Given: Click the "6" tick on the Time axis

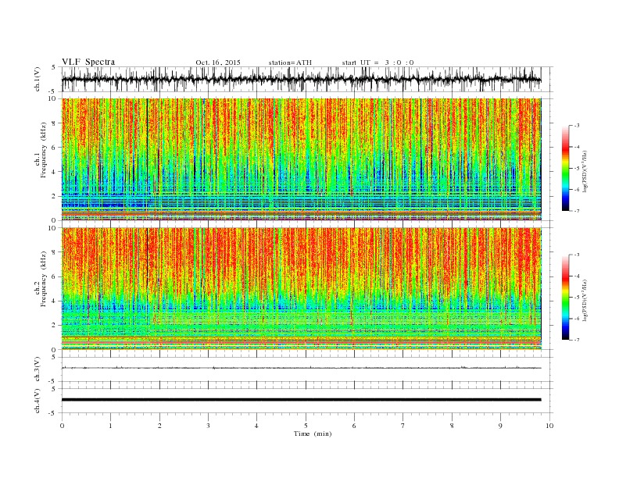Looking at the screenshot, I should tap(354, 426).
